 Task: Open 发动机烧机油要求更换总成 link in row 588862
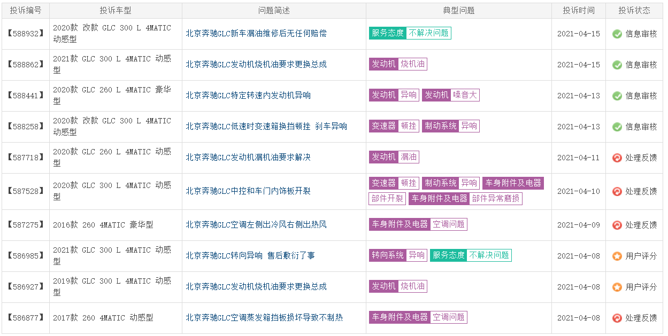[x=256, y=64]
